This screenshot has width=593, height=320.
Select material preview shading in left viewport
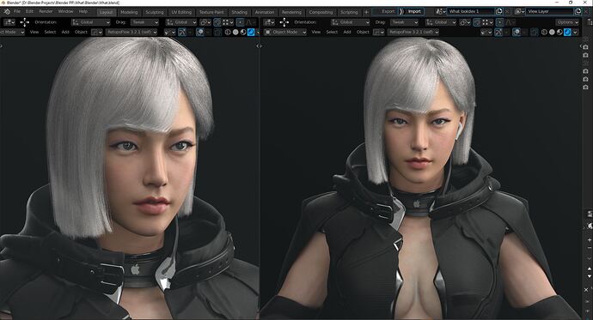243,32
